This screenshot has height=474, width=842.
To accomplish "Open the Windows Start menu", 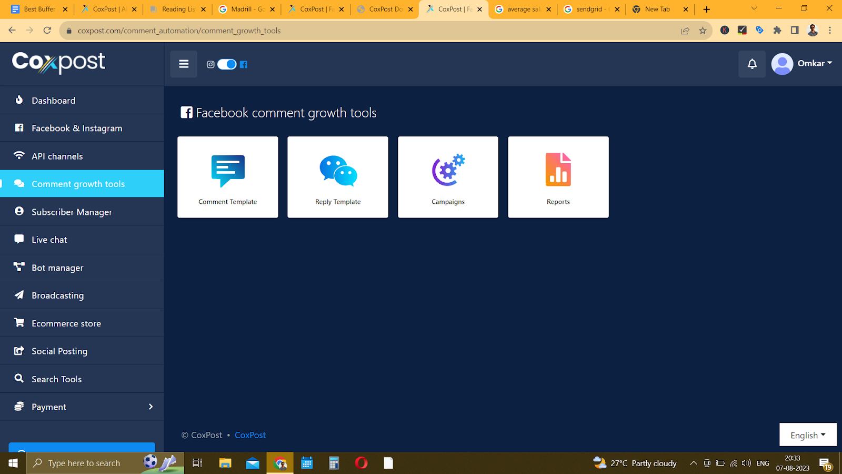I will pos(13,463).
